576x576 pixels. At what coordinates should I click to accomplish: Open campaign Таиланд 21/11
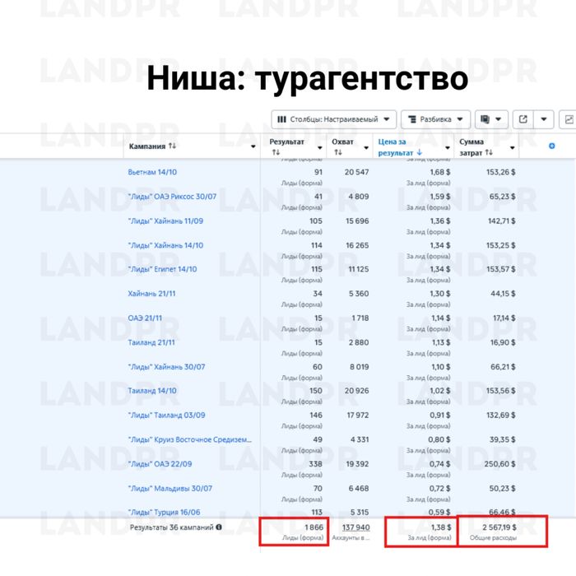(x=151, y=342)
